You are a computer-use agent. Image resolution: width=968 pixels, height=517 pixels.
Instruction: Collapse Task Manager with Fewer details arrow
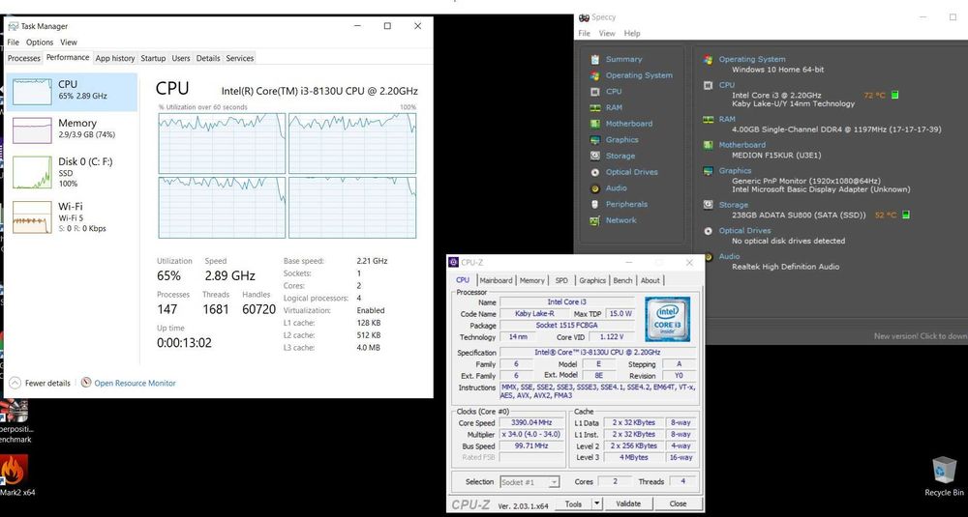(15, 383)
